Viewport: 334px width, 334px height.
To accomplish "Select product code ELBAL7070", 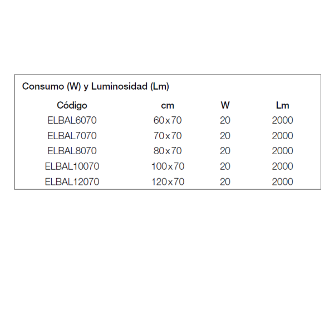I will click(72, 136).
